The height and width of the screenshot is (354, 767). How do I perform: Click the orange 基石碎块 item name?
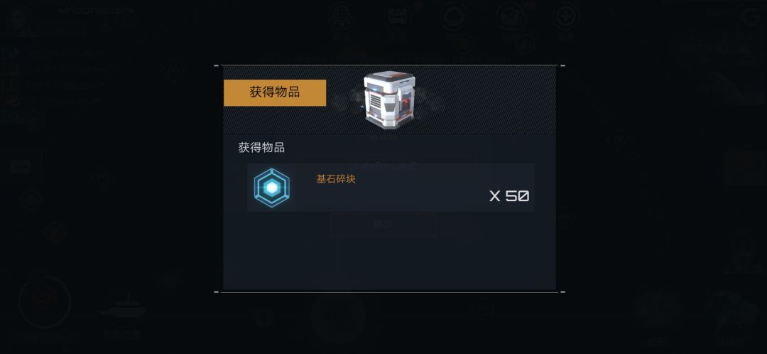[x=335, y=179]
